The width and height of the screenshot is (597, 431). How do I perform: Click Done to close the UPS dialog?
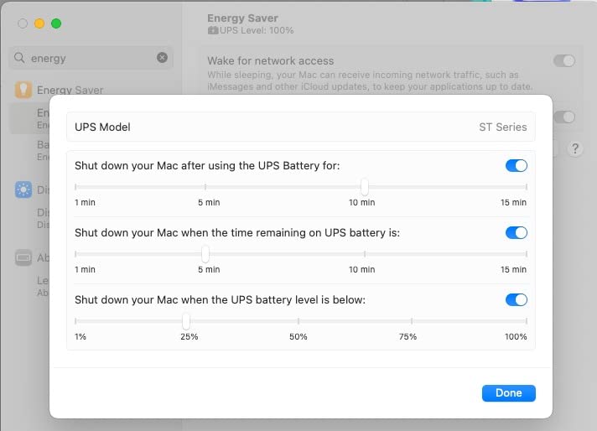click(x=509, y=393)
